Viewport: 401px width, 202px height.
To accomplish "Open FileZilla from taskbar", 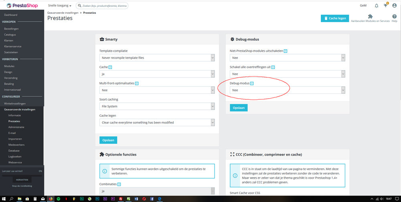I will (x=121, y=199).
